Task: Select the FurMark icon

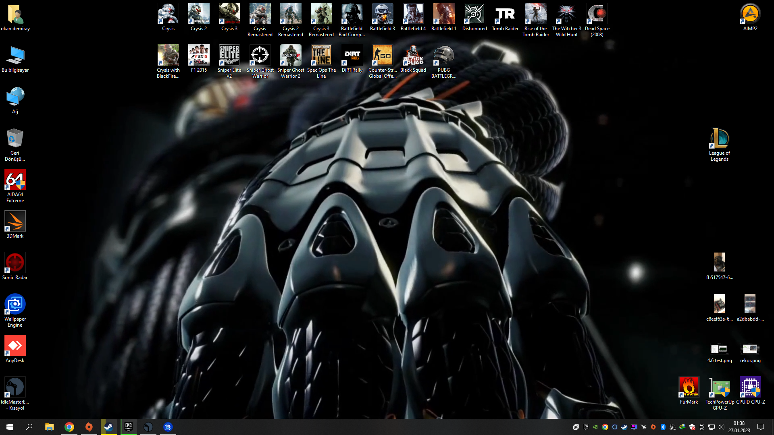Action: point(689,387)
